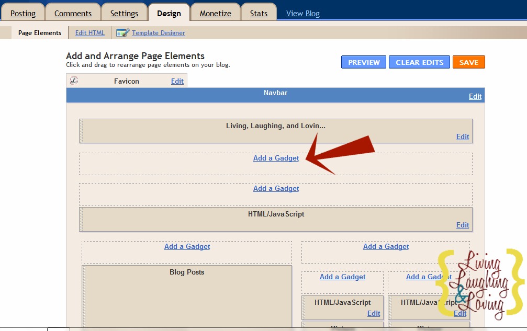Add a Gadget below the blog header
This screenshot has height=331, width=527.
point(276,158)
